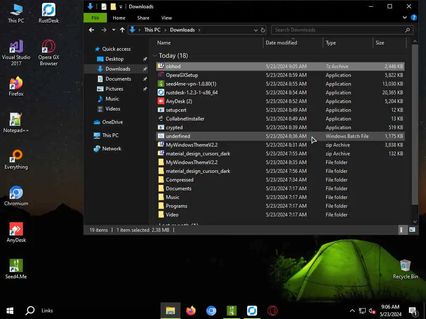The width and height of the screenshot is (426, 319).
Task: Click the Firefox taskbar icon
Action: tap(191, 311)
